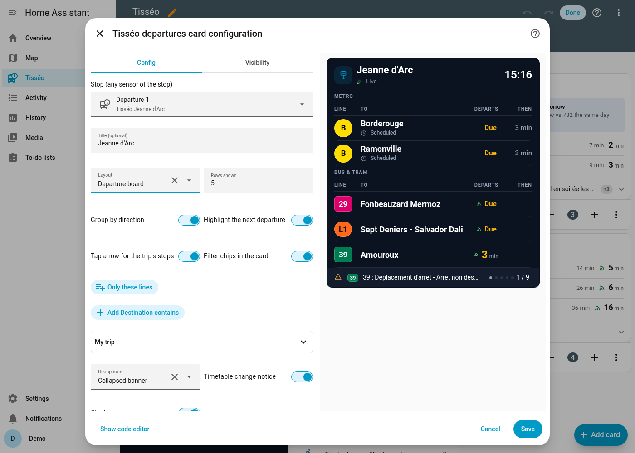Cancel the card configuration

[x=490, y=429]
